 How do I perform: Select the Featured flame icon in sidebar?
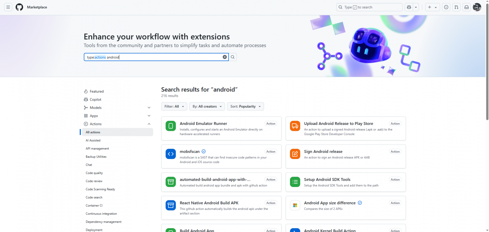click(86, 91)
